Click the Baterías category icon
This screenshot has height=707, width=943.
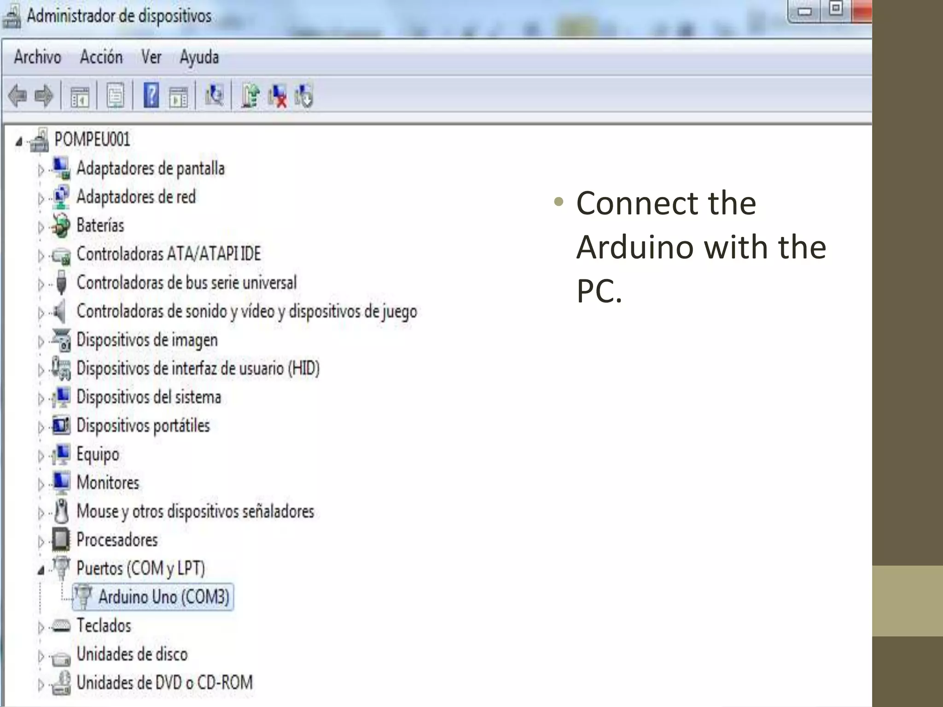pos(61,226)
